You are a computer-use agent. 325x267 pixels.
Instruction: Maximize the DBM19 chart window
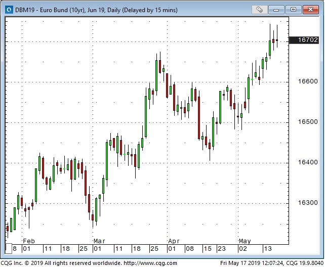click(x=293, y=10)
